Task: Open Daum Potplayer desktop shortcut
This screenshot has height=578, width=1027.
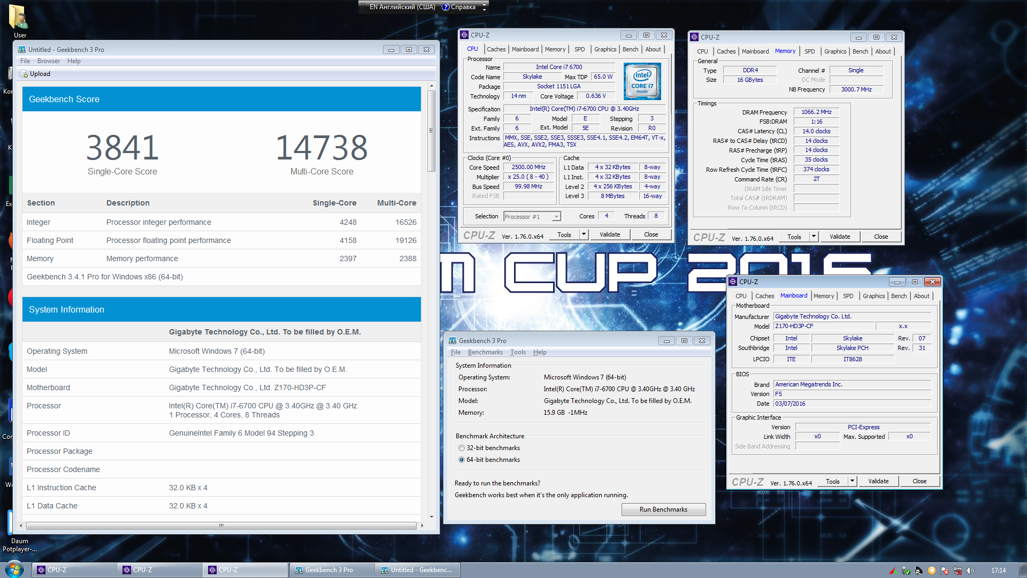Action: coord(19,530)
